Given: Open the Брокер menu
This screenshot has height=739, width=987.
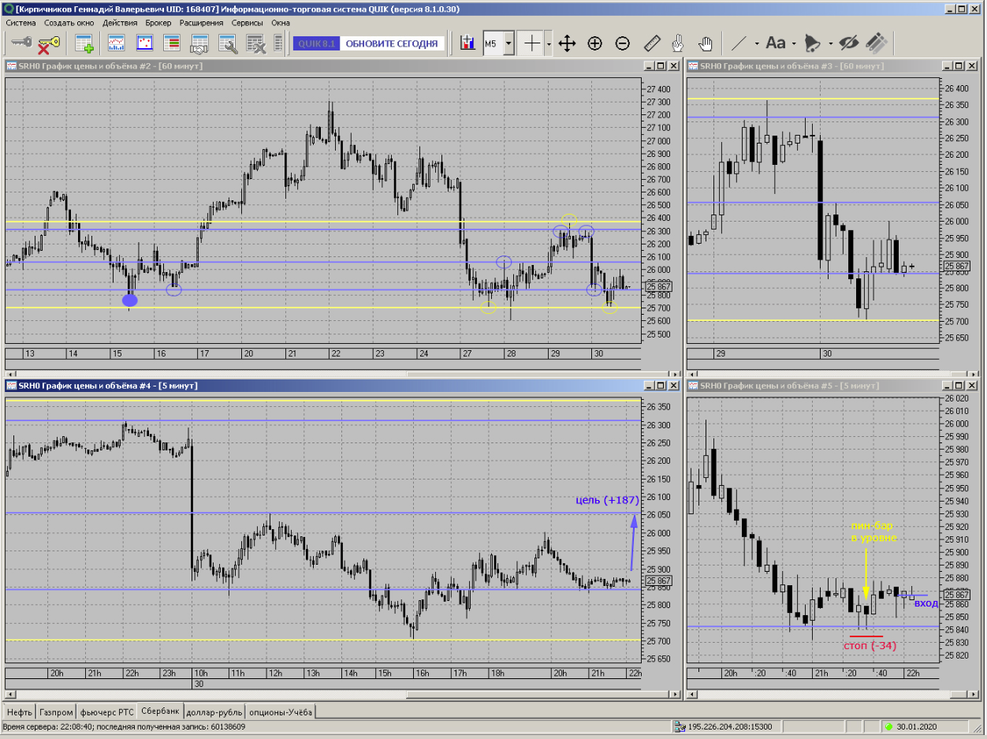Looking at the screenshot, I should point(158,23).
